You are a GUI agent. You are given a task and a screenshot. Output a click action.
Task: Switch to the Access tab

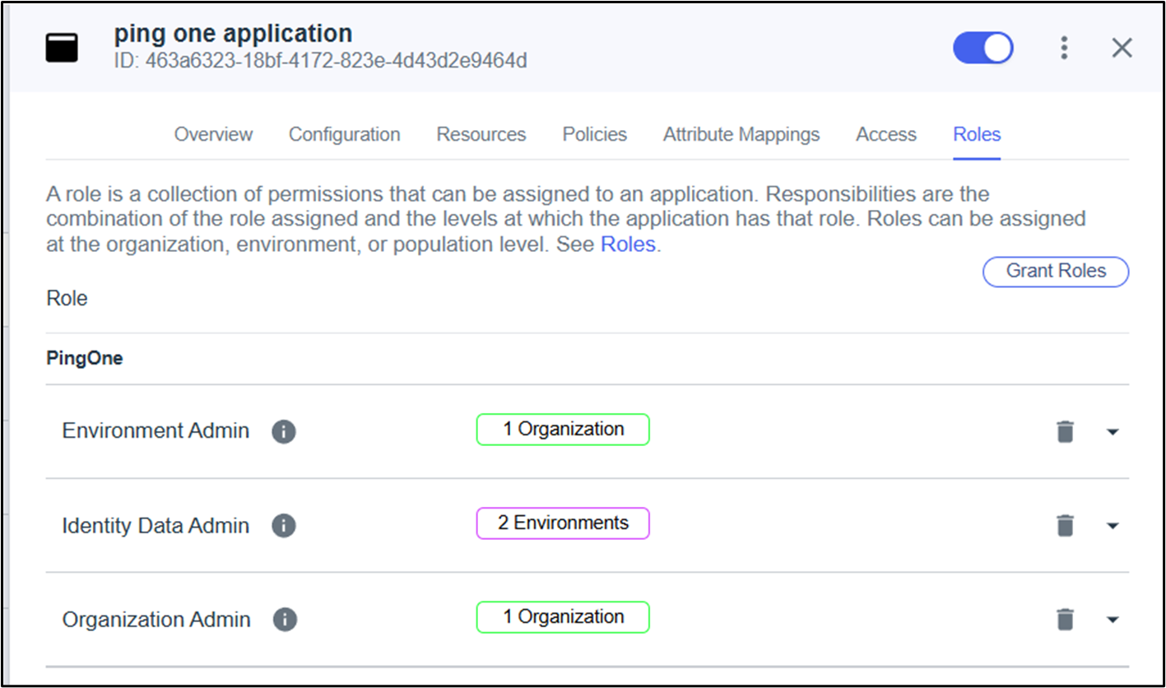coord(886,134)
